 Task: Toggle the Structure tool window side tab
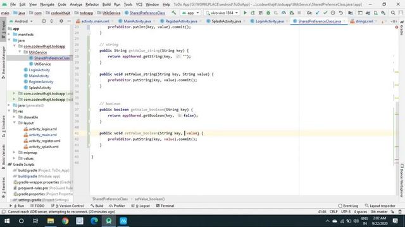[3, 126]
